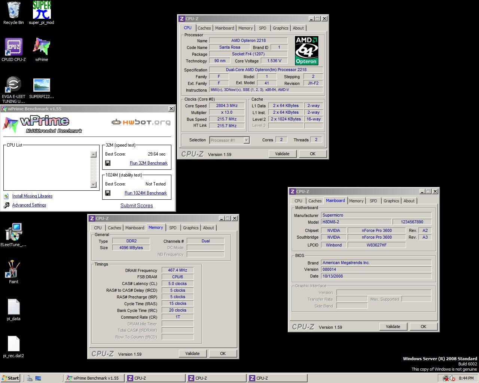Click the volume tray icon
This screenshot has width=479, height=383.
point(452,378)
